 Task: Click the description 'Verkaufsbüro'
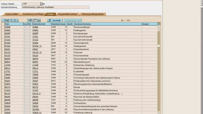tap(80, 103)
